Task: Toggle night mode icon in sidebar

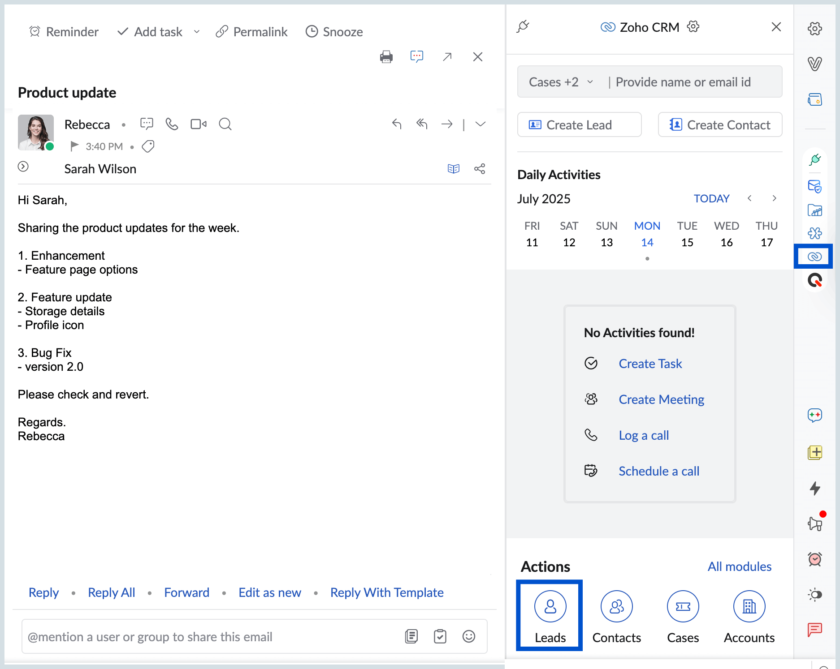Action: click(814, 595)
